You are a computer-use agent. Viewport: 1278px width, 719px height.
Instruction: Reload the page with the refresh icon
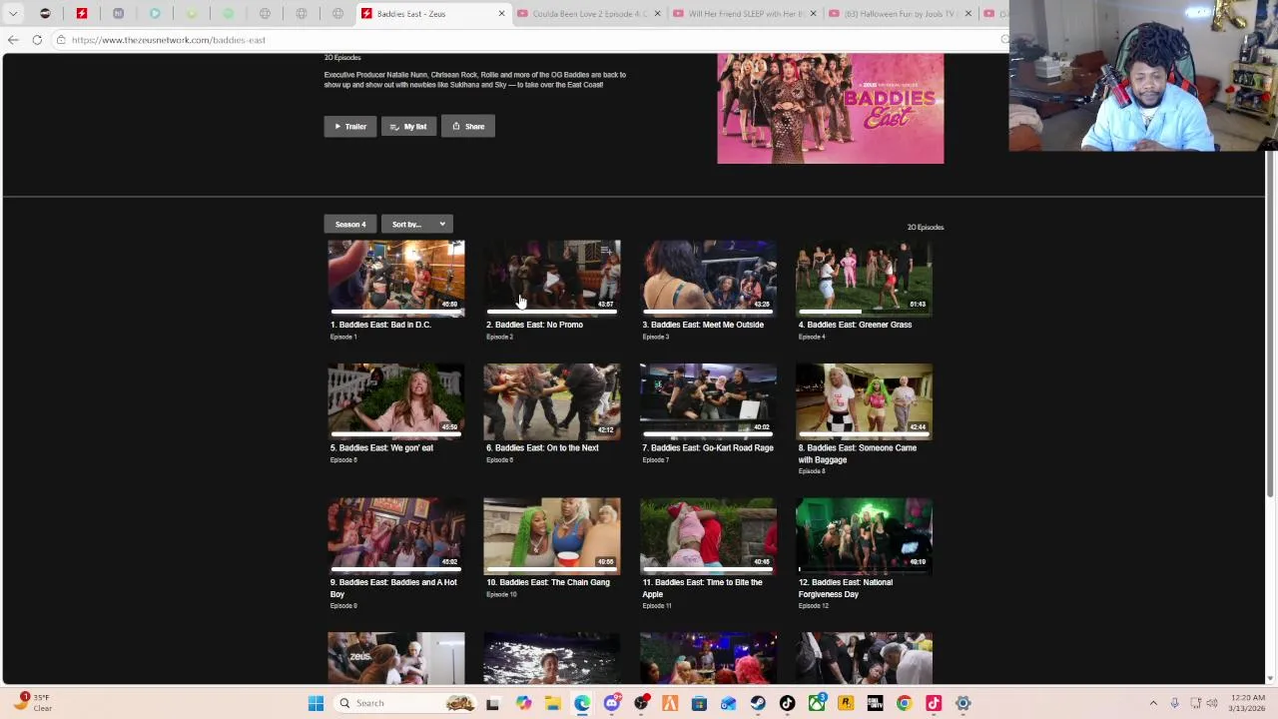[x=37, y=40]
